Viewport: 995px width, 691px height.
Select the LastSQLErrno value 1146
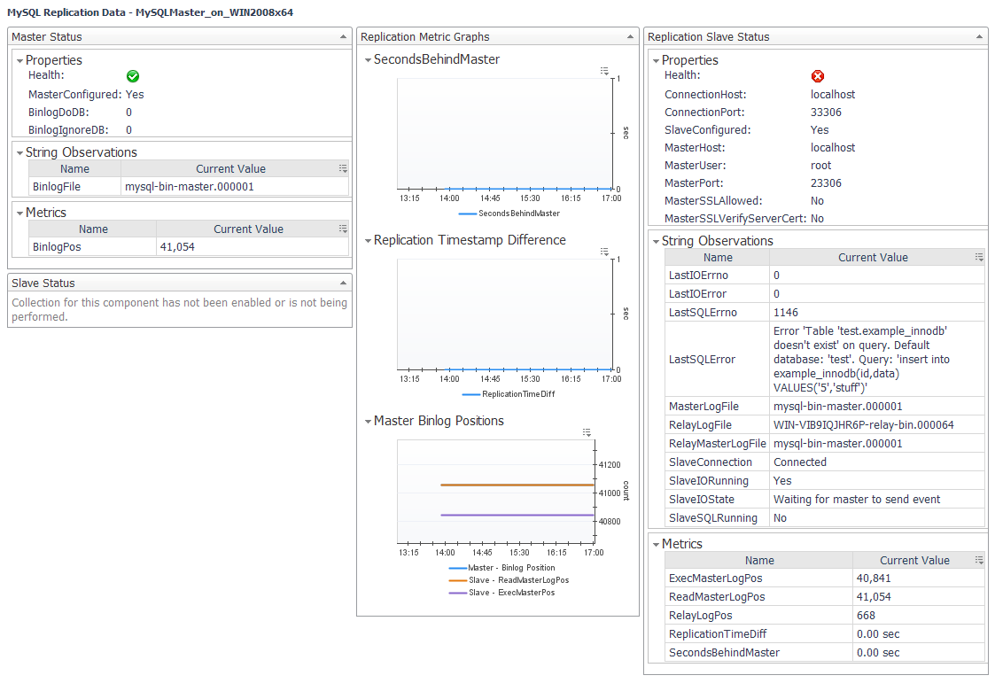786,312
